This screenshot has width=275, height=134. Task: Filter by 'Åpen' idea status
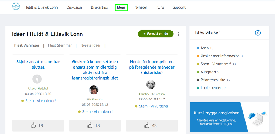click(205, 48)
